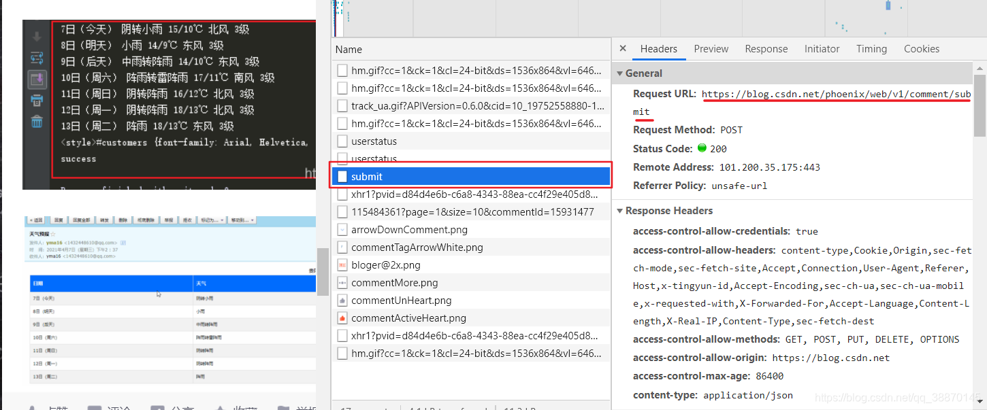Screen dimensions: 987x410
Task: Click the 拒收 button in mail toolbar
Action: pyautogui.click(x=187, y=220)
